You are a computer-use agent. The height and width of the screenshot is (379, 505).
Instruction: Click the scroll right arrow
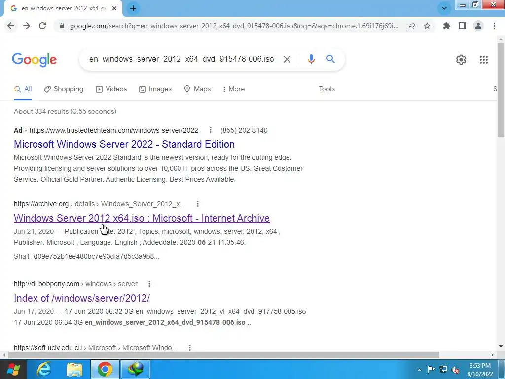(493, 355)
